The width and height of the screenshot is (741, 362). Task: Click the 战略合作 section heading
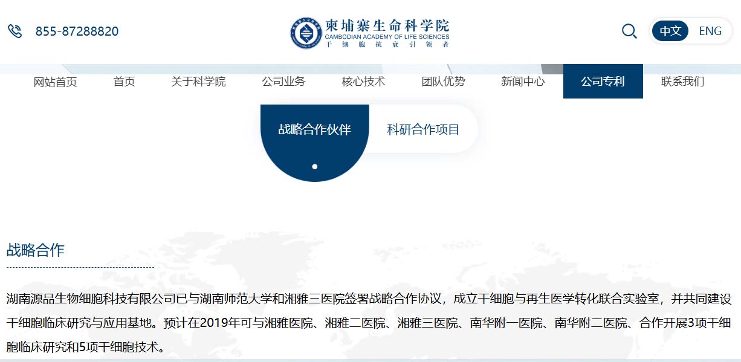click(x=35, y=250)
